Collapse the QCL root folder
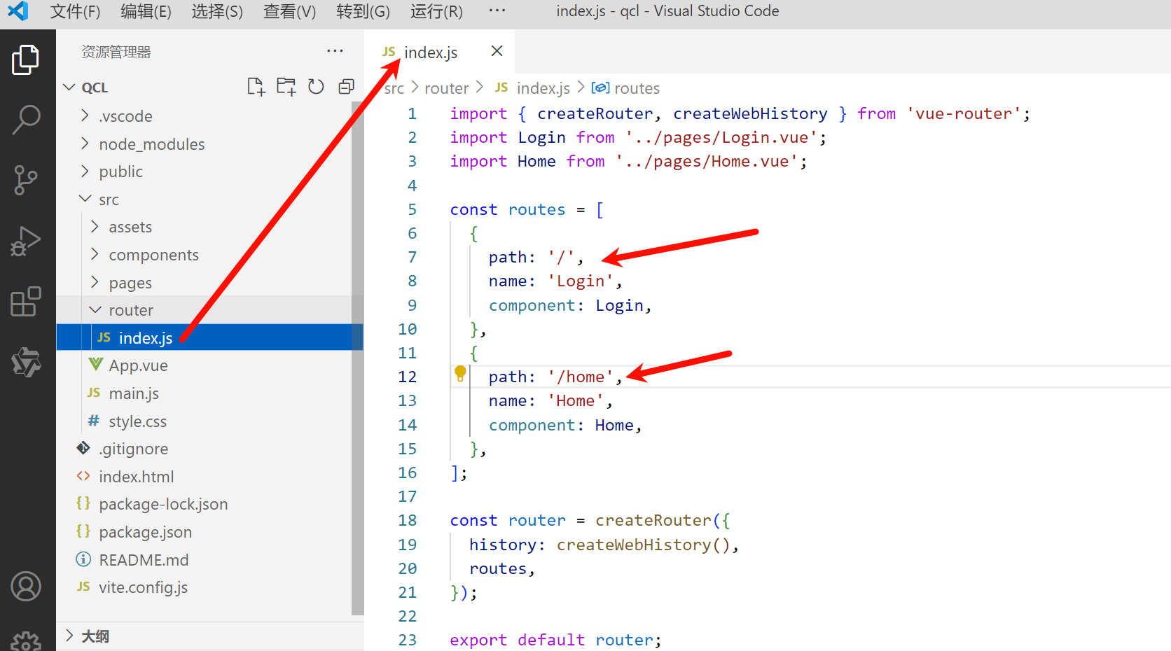 tap(209, 87)
